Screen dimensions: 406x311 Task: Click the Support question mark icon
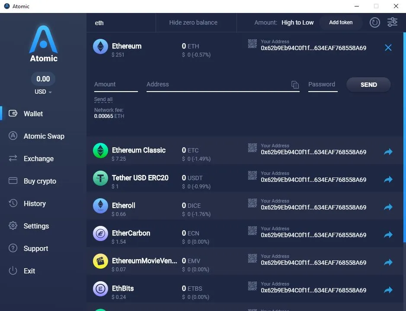pyautogui.click(x=13, y=248)
